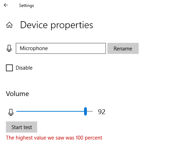Click '100 percent' in the red message

89,138
